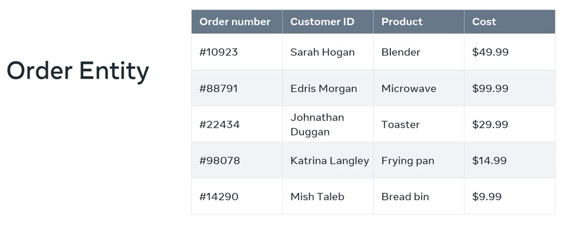
Task: Click the Edris Morgan customer cell
Action: click(x=323, y=88)
